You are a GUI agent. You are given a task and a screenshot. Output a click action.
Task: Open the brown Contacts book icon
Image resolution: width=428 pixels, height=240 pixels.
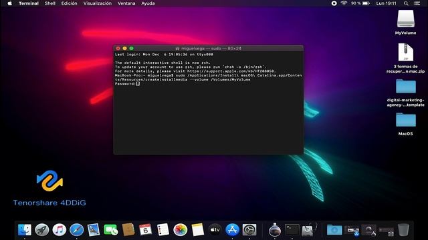coord(128,230)
